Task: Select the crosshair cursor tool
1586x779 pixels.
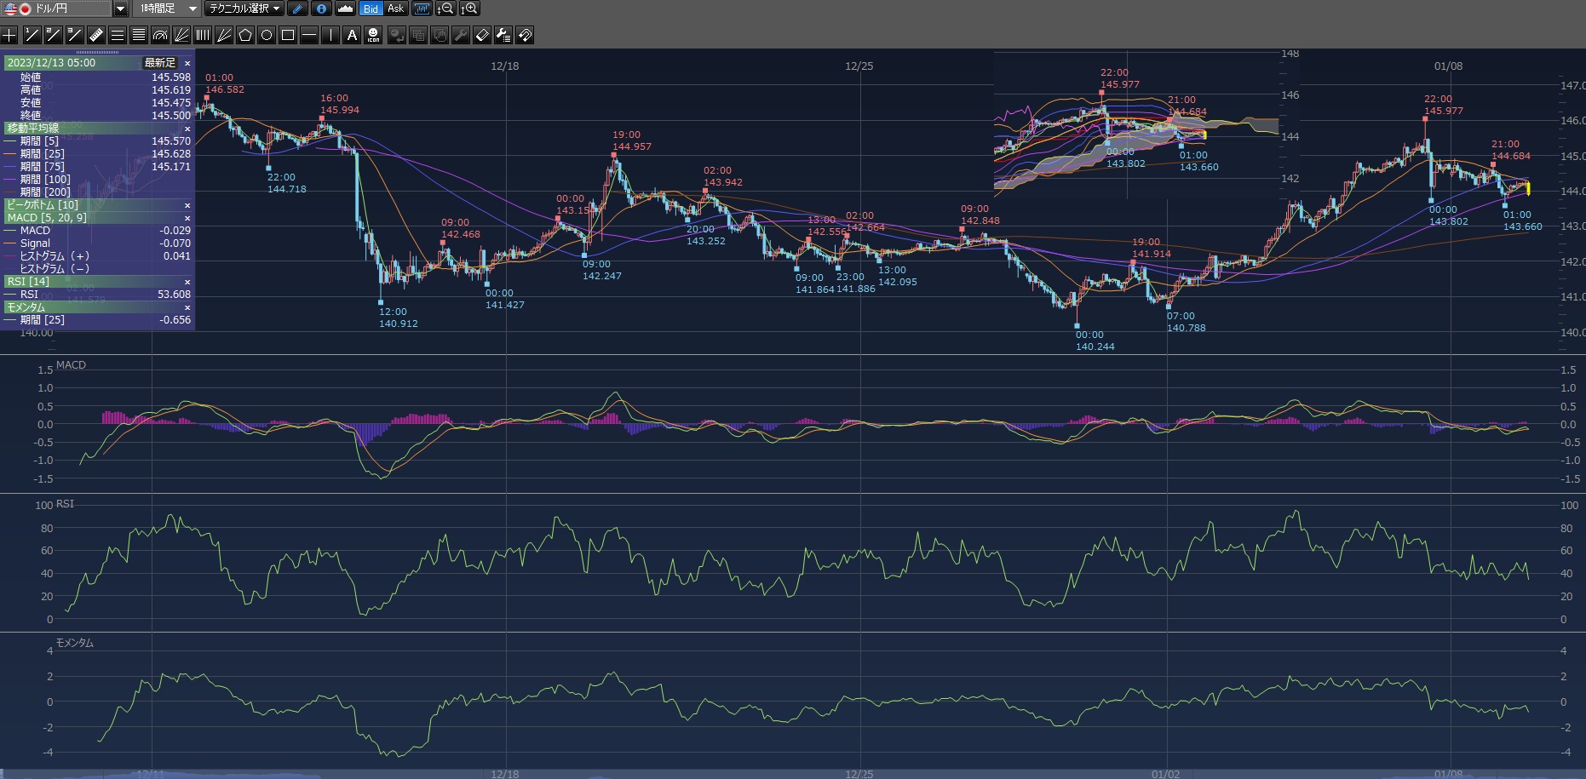Action: (9, 35)
